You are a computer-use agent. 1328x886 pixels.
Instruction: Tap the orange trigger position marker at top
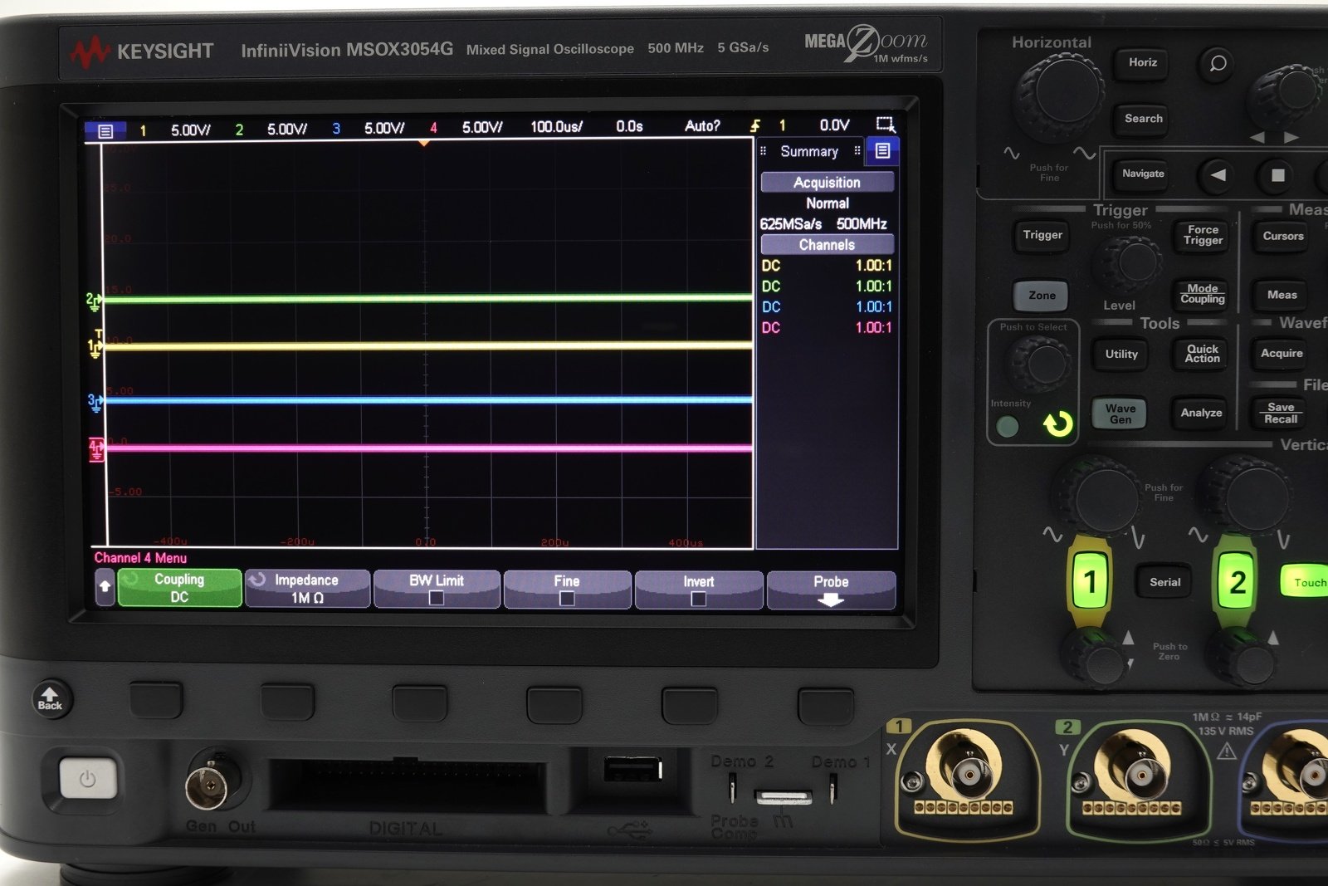[424, 143]
